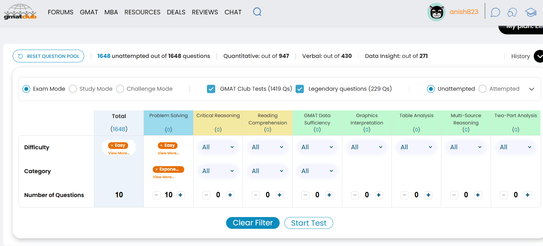
Task: Increase Problem Solving question count with plus
Action: [180, 195]
